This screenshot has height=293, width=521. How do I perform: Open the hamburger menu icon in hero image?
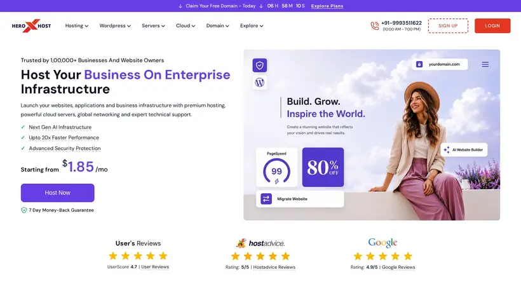(485, 64)
